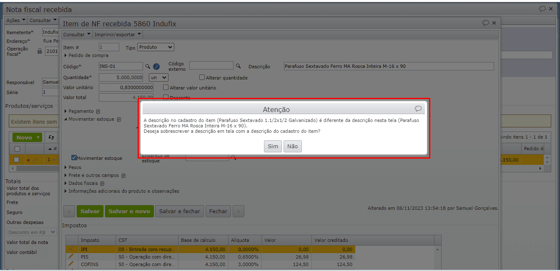Click edit pencil icon in product row 1
560x271 pixels.
pos(36,160)
